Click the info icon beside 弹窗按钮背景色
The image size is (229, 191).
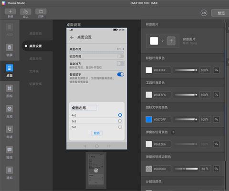tap(173, 132)
